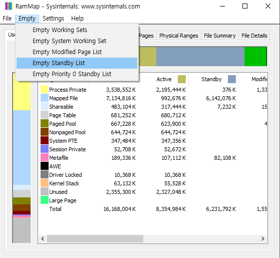The width and height of the screenshot is (280, 258).
Task: Select the Shareable row label
Action: pos(61,107)
